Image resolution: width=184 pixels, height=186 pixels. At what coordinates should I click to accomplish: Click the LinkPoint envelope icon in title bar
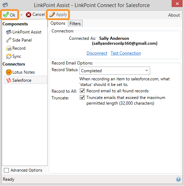click(x=5, y=5)
